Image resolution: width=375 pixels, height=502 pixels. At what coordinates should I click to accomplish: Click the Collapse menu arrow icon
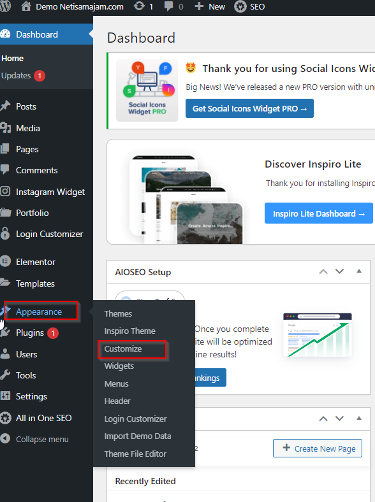5,438
